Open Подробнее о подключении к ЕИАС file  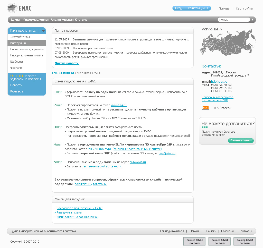point(79,208)
